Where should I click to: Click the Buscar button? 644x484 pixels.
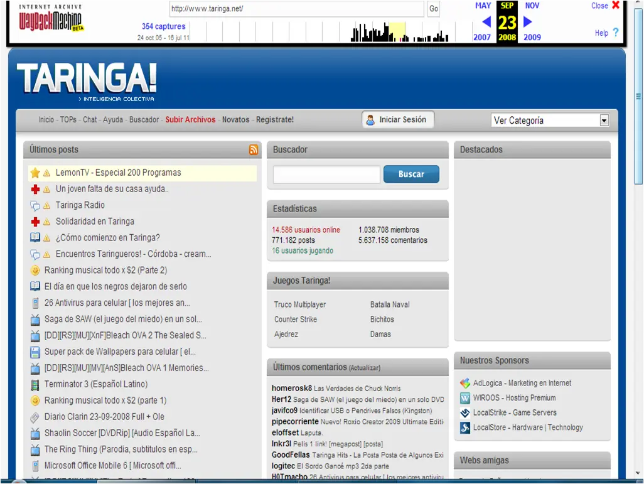click(x=411, y=175)
